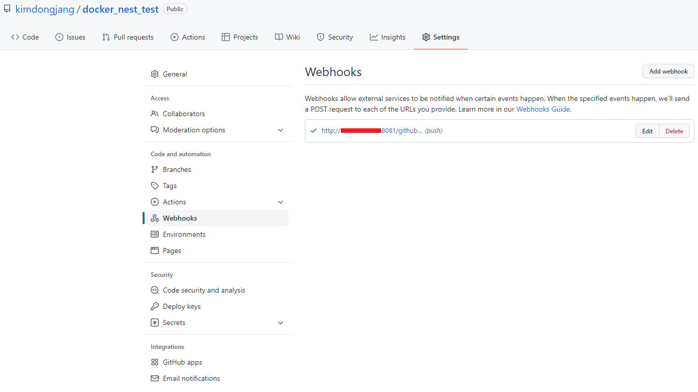Click the Settings gear icon in top tabs
The height and width of the screenshot is (392, 698).
click(426, 37)
